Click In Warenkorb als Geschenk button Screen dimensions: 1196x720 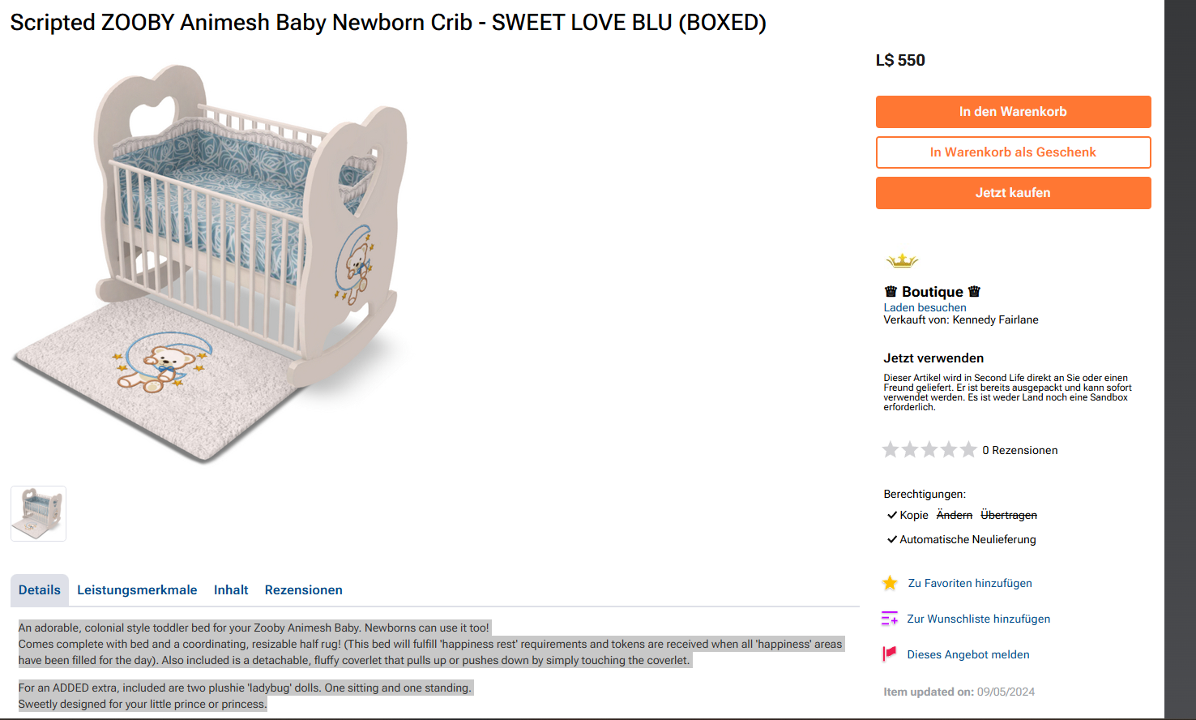pos(1013,152)
